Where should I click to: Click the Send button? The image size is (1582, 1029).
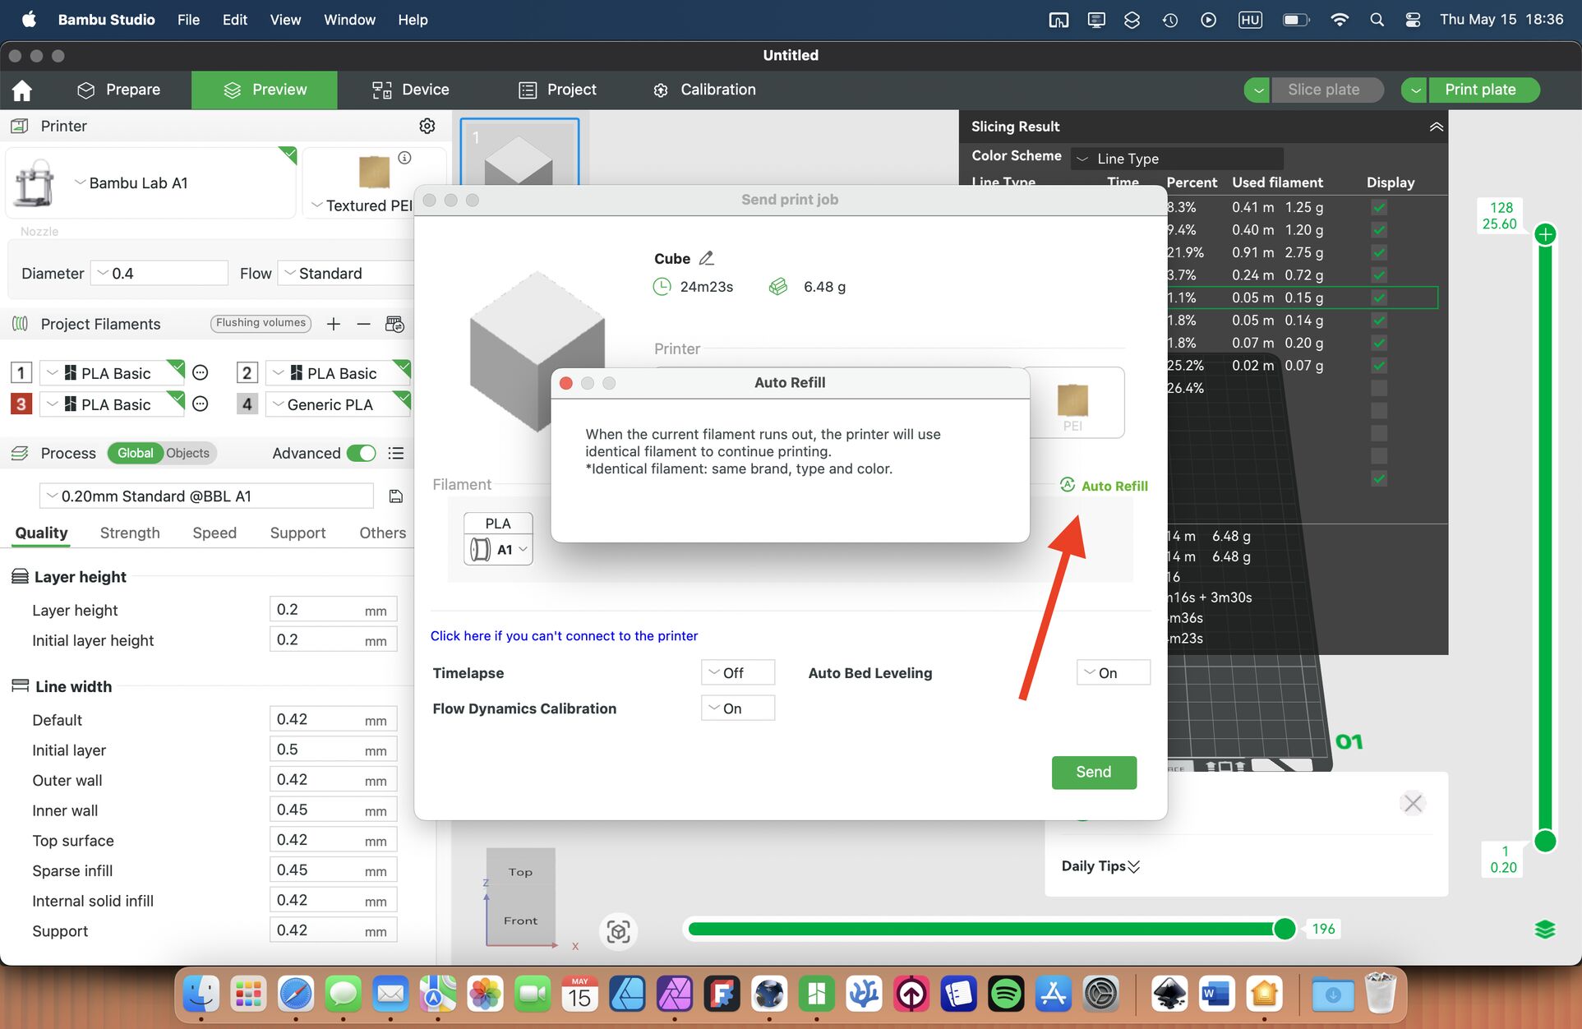1094,772
